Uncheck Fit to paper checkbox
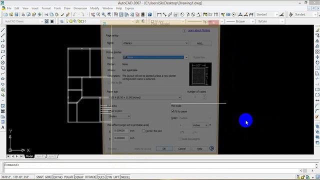 tap(173, 111)
